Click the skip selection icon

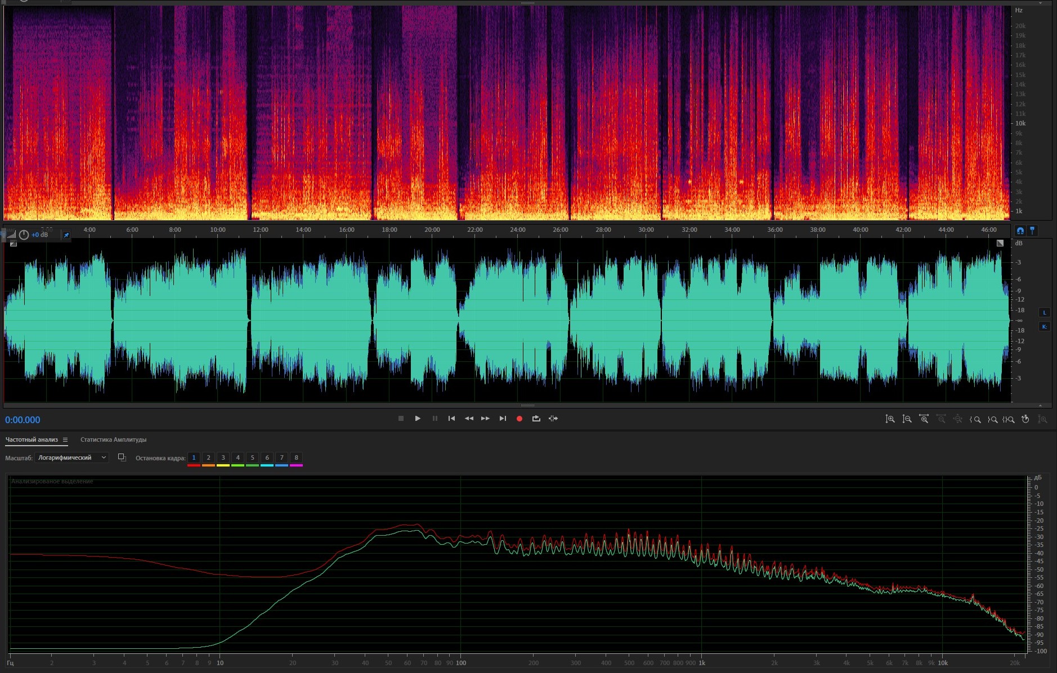(553, 419)
